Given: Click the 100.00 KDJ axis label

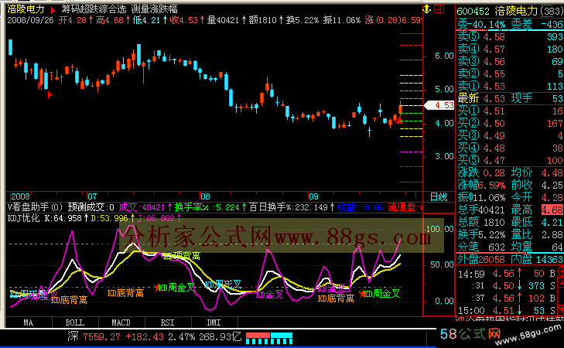Looking at the screenshot, I should pyautogui.click(x=440, y=230).
